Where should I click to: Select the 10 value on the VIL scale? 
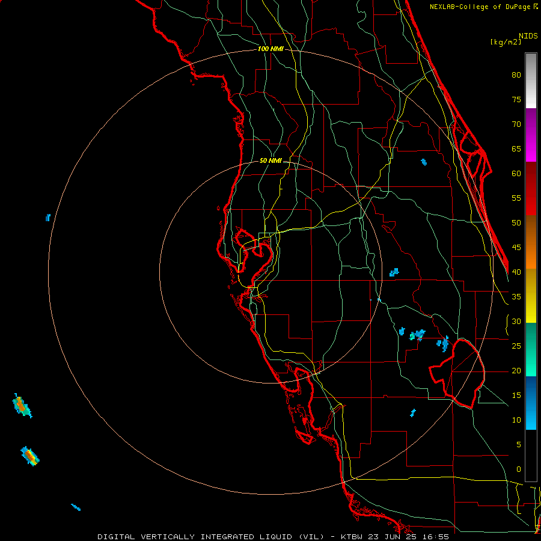point(516,420)
